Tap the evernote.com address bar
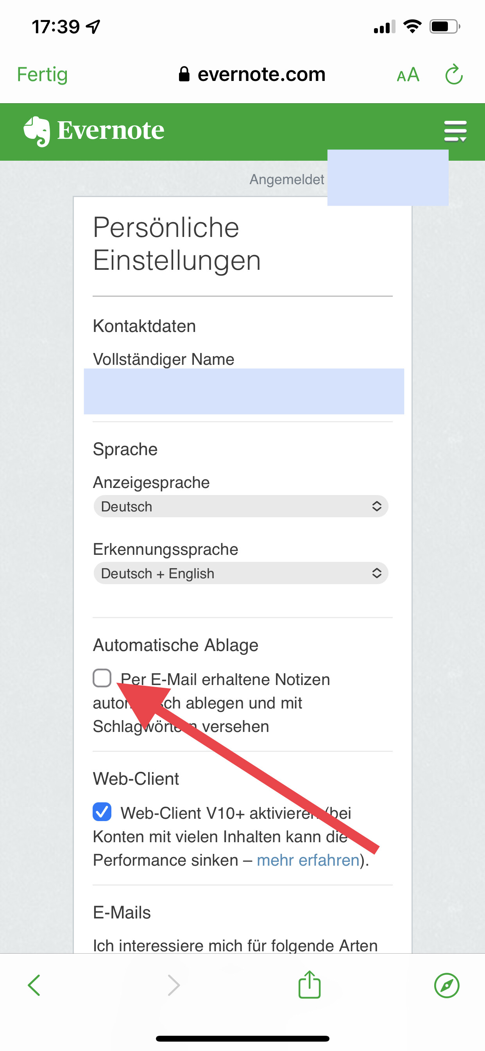The image size is (485, 1051). (x=252, y=74)
